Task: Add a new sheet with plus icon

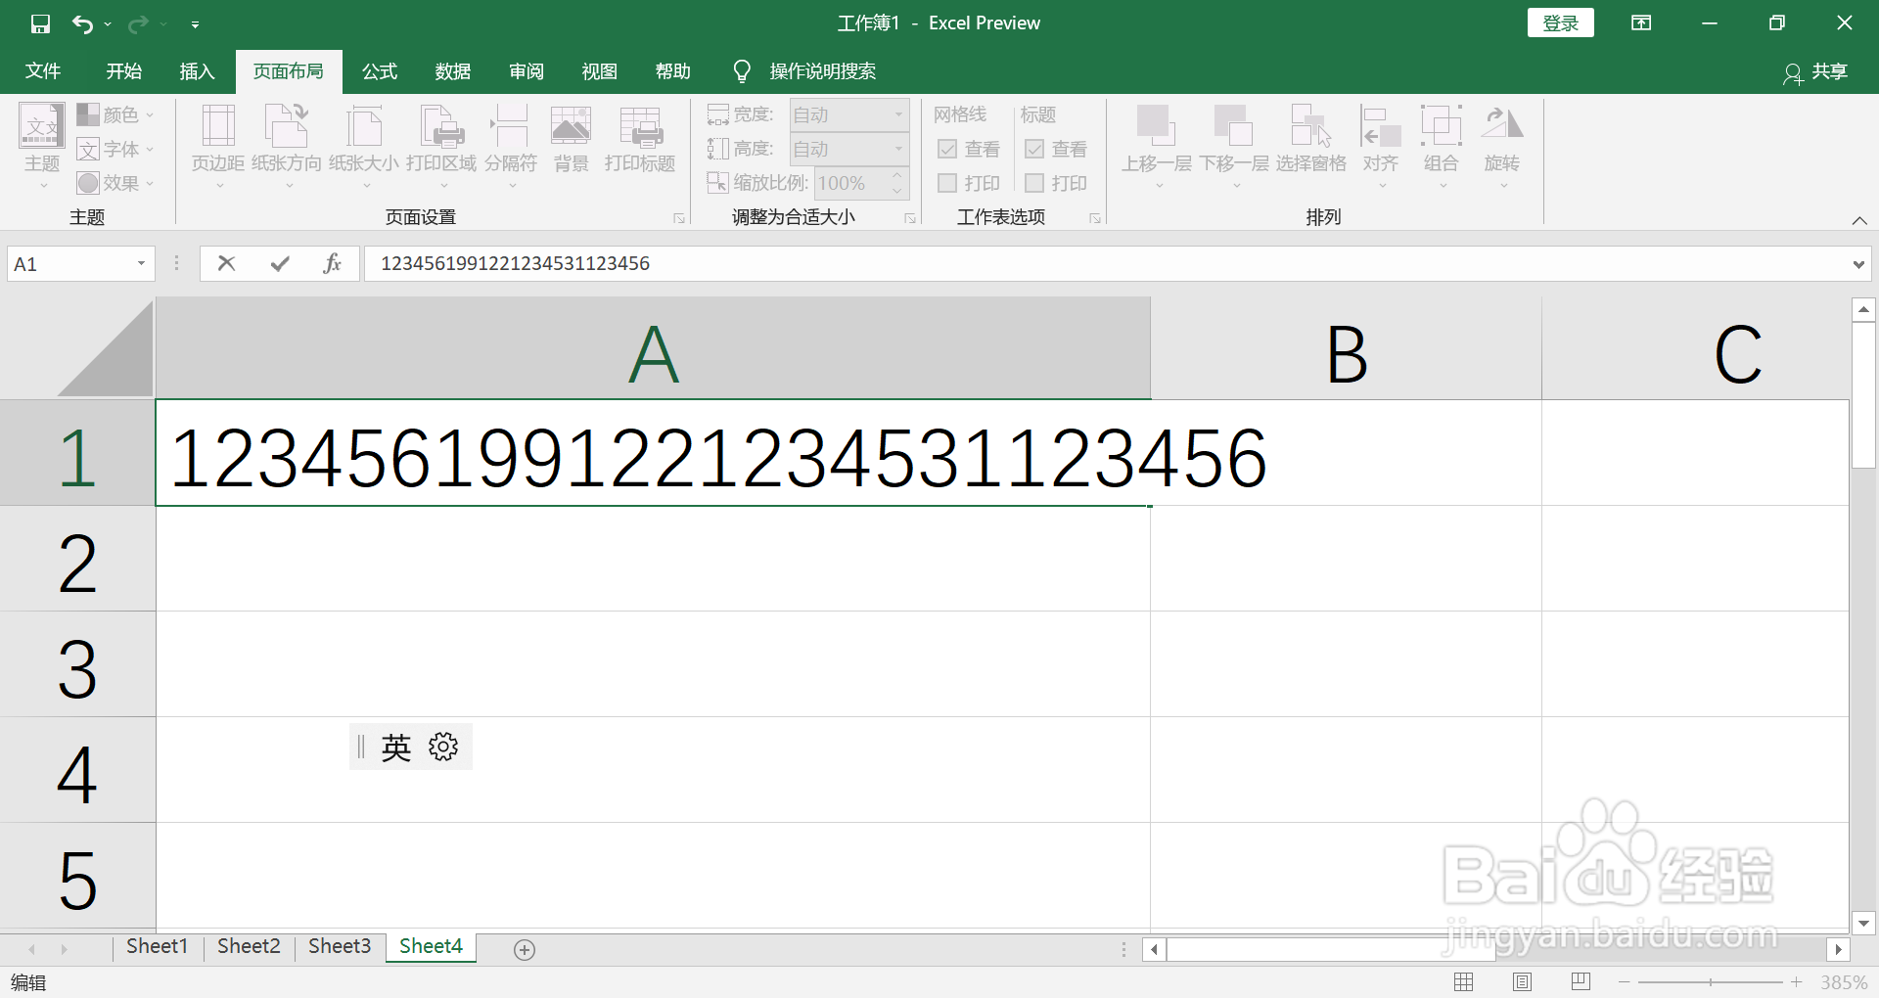Action: coord(525,949)
